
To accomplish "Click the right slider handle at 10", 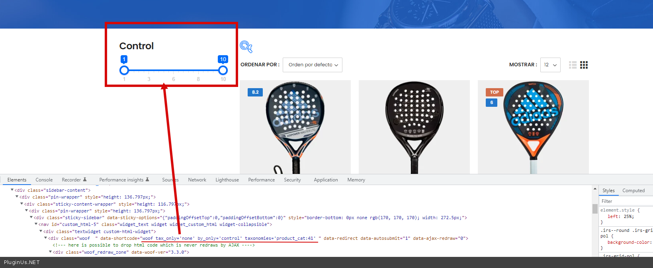I will (223, 70).
